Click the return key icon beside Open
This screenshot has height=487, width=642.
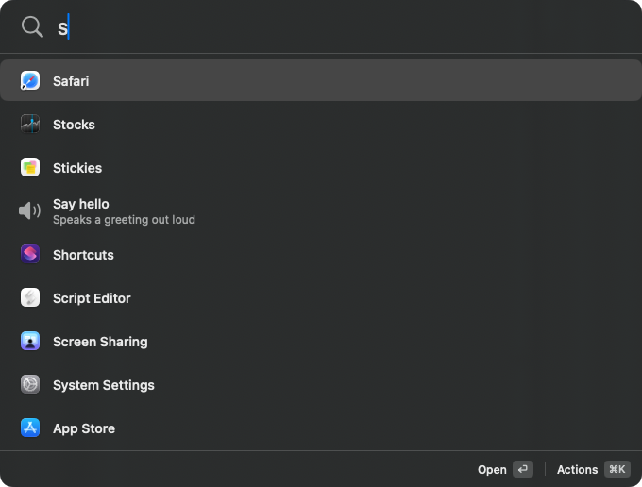coord(523,469)
